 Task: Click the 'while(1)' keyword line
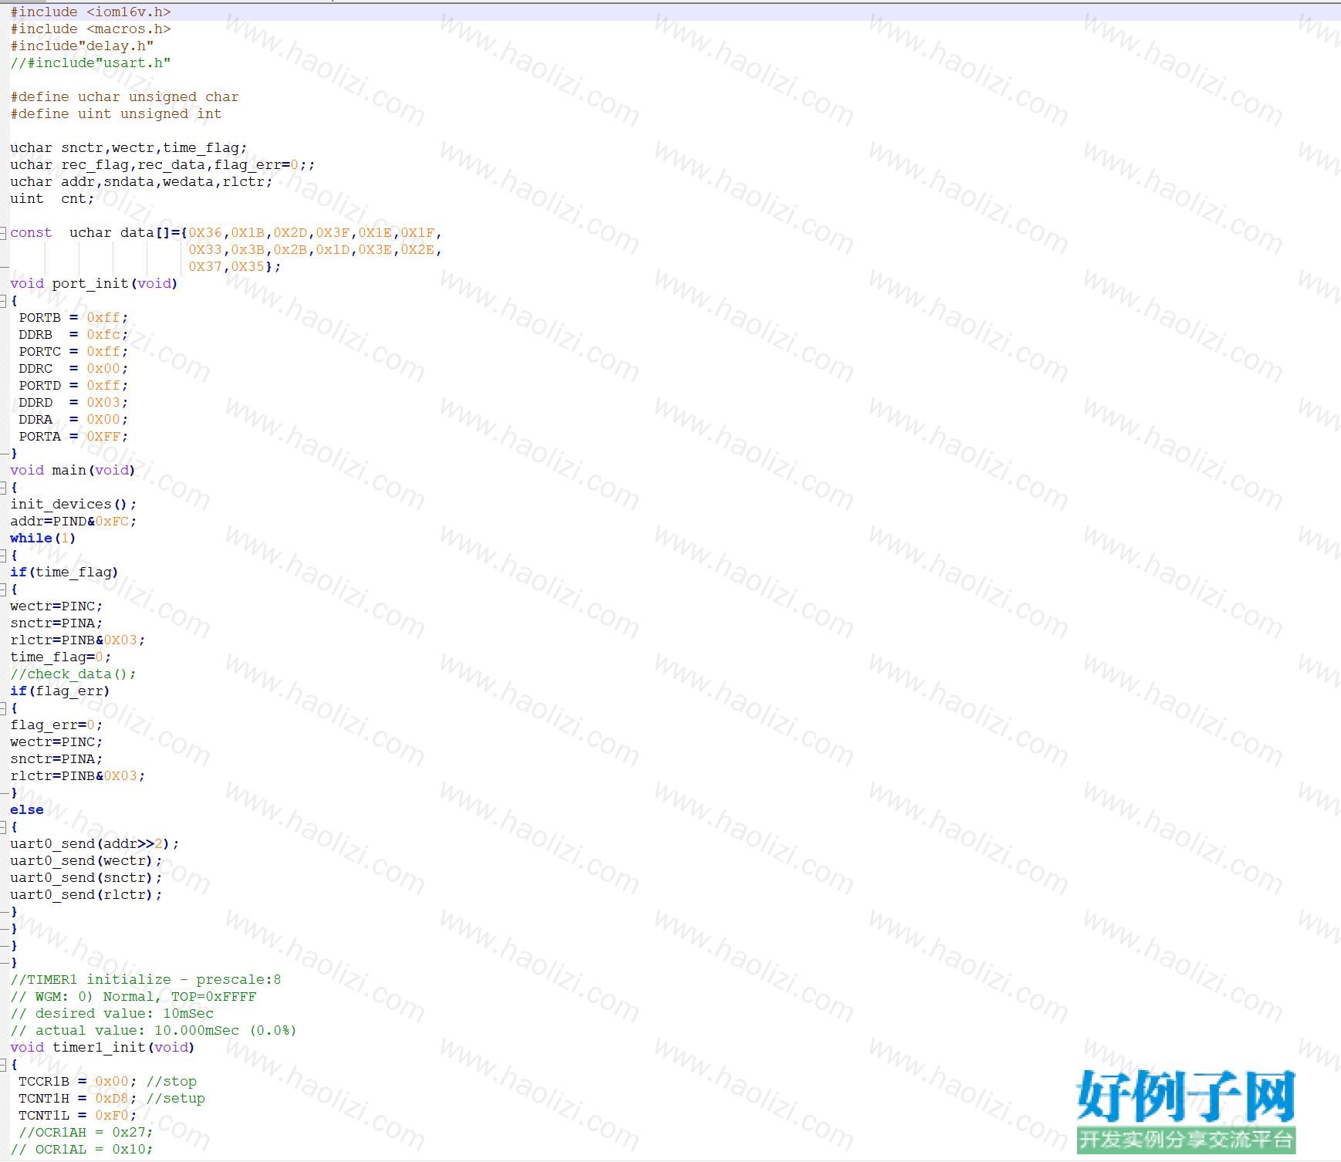point(43,539)
